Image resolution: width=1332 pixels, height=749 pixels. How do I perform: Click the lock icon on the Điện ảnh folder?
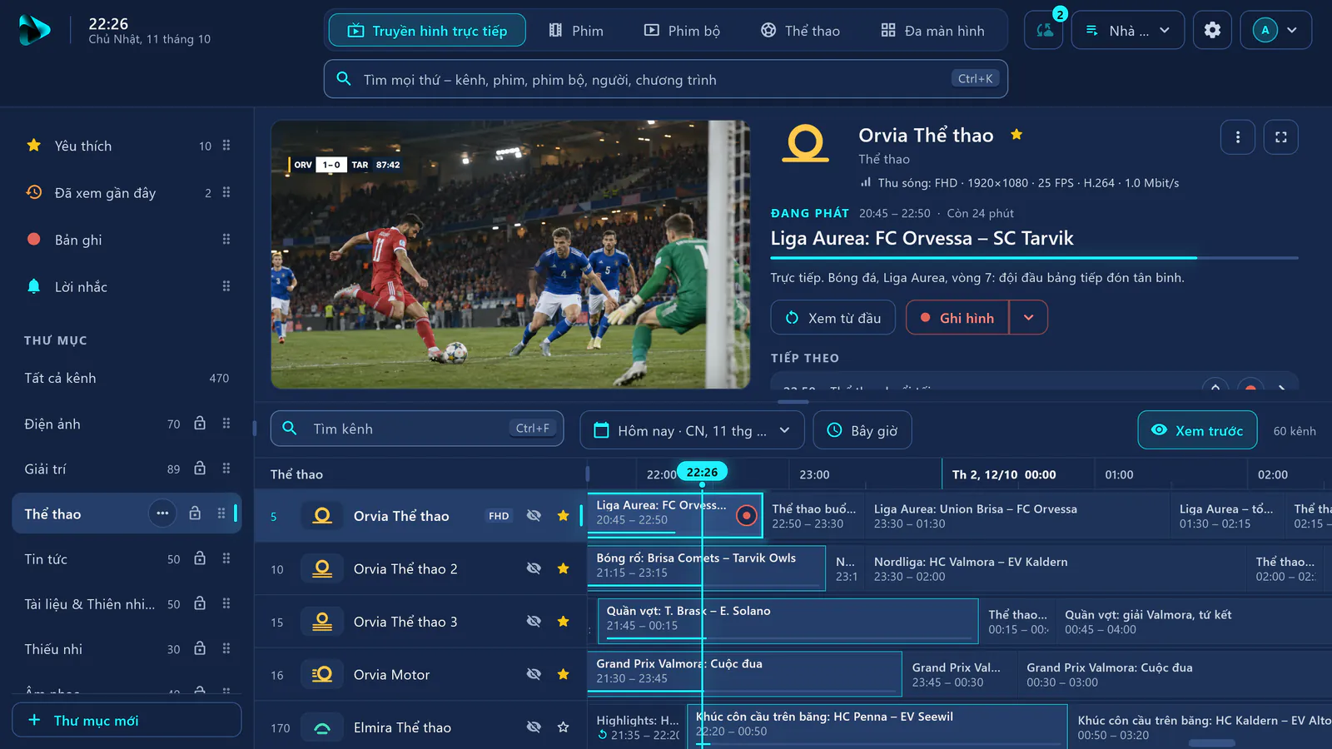[x=200, y=424]
